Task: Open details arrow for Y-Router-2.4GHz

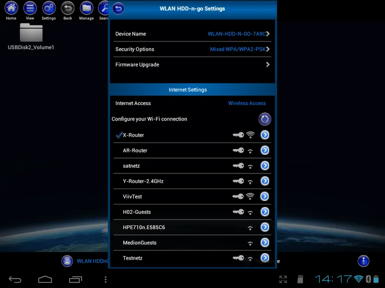Action: click(x=265, y=181)
